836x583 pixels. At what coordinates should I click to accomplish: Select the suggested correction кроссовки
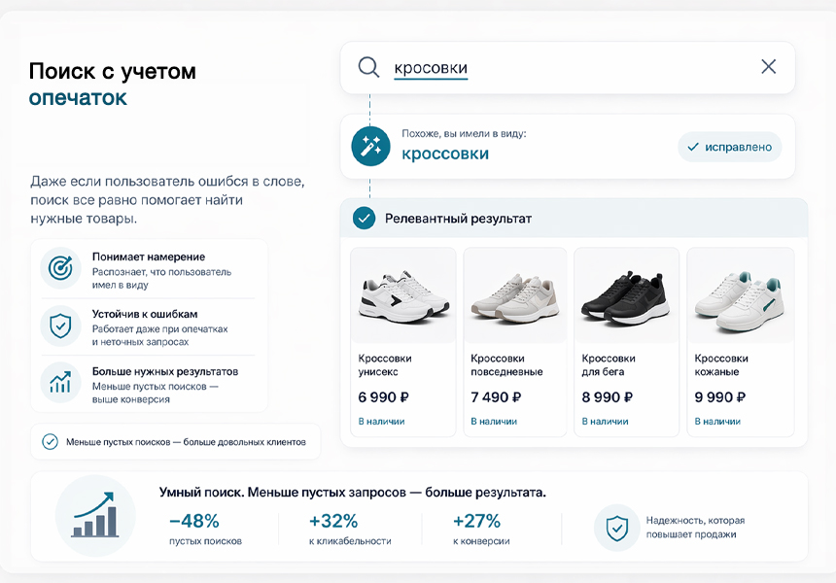coord(445,154)
